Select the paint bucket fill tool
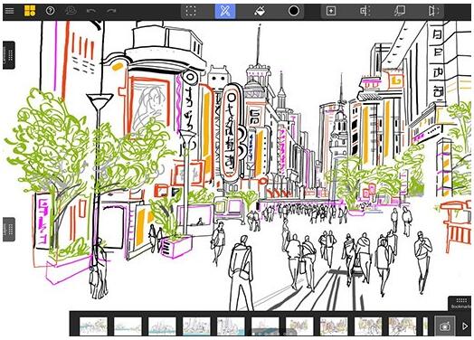This screenshot has height=340, width=474. click(x=260, y=11)
